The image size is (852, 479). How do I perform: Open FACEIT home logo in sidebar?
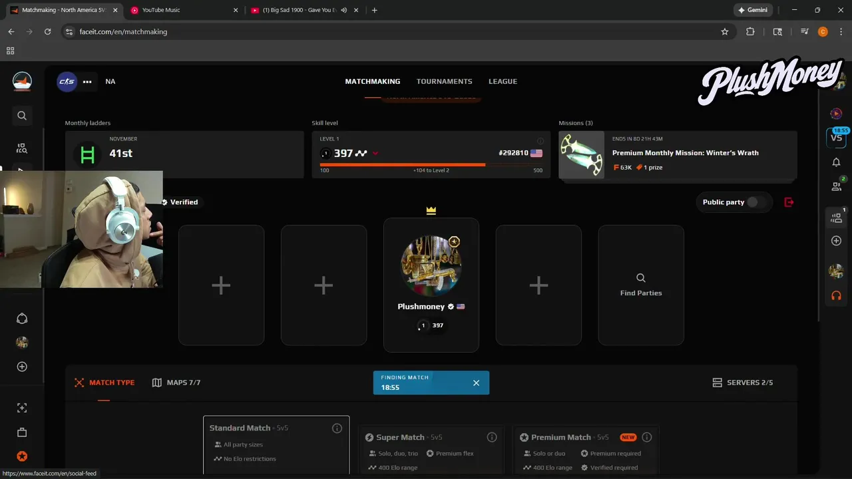(22, 81)
